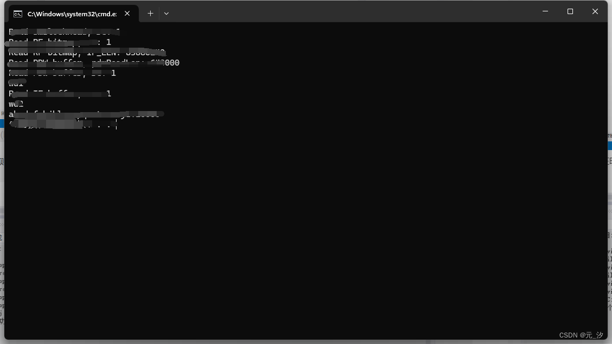The width and height of the screenshot is (612, 344).
Task: Open the new-tab profile dropdown
Action: pyautogui.click(x=166, y=14)
